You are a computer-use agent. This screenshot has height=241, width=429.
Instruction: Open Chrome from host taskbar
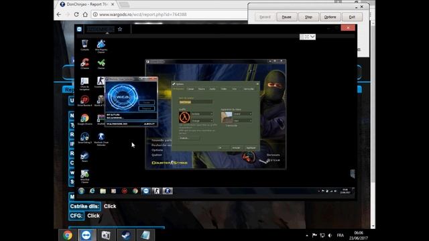coord(68,235)
